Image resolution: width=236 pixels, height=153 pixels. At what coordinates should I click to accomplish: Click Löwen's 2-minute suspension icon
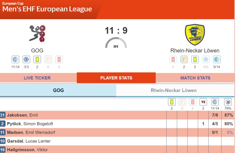(184, 59)
